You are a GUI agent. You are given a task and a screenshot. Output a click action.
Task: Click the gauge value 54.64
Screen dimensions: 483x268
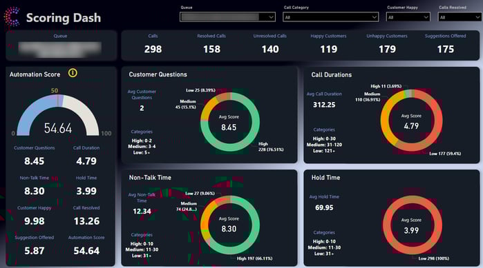pos(58,128)
